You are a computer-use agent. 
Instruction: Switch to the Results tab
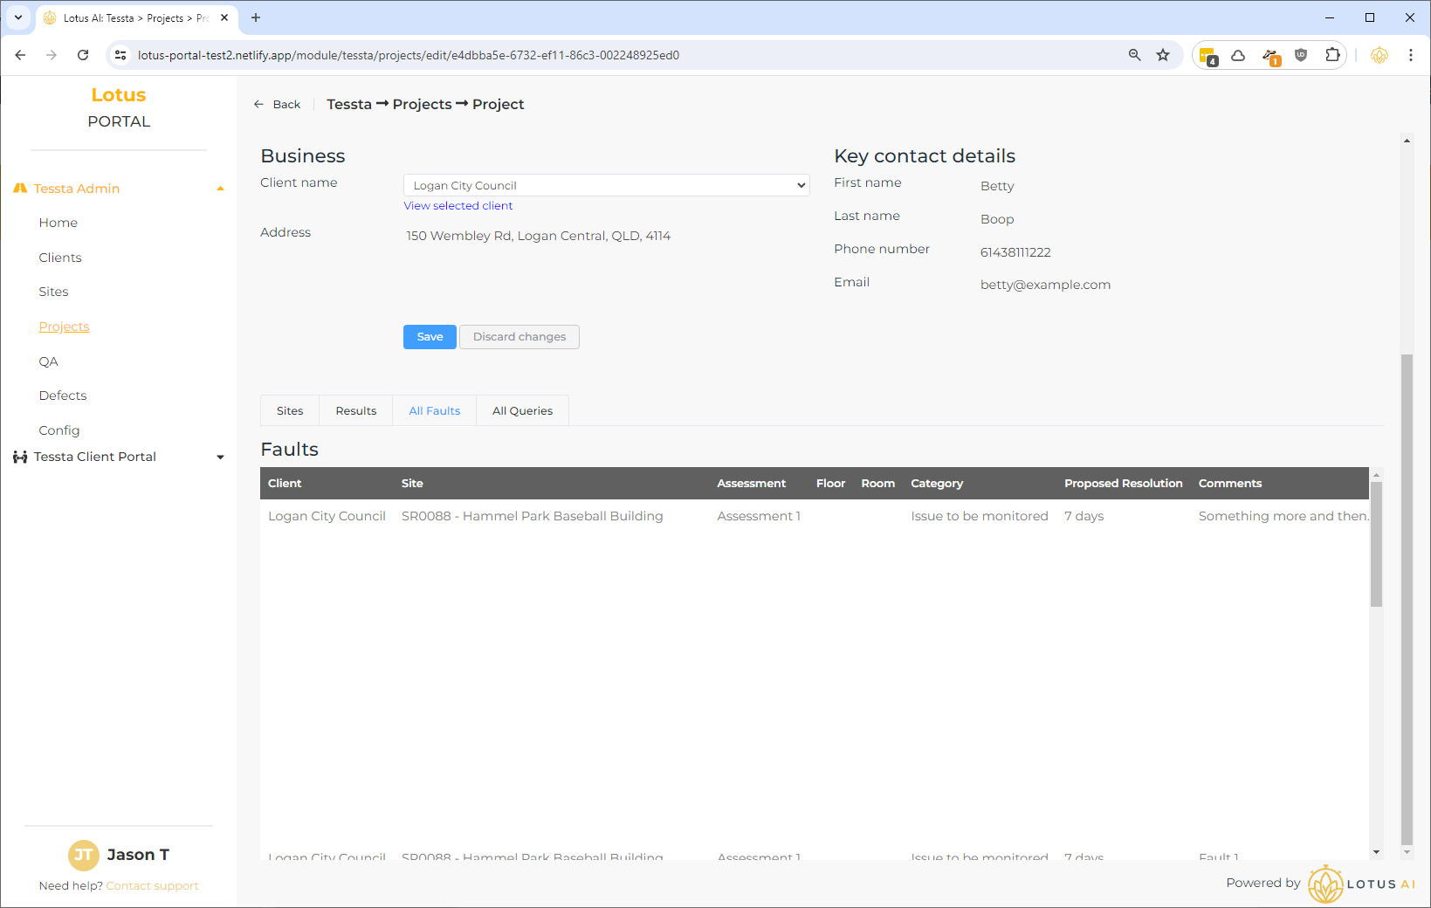[356, 411]
